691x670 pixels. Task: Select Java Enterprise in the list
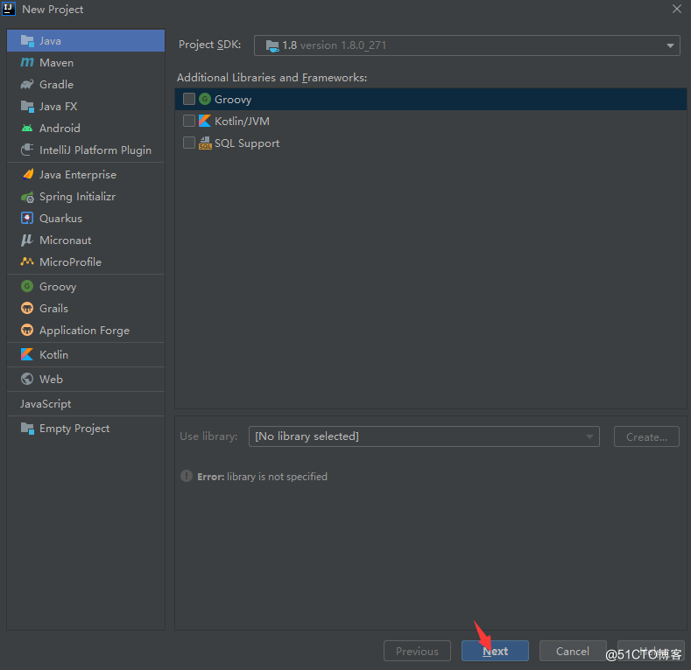(86, 174)
